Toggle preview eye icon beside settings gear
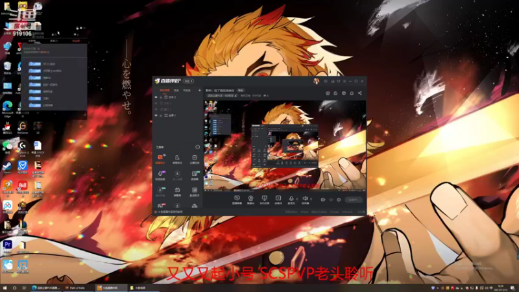This screenshot has width=519, height=292. pos(331,200)
